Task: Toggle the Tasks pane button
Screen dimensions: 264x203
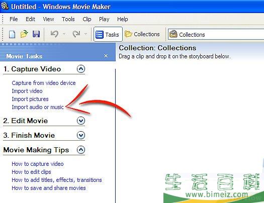Action: [x=108, y=34]
